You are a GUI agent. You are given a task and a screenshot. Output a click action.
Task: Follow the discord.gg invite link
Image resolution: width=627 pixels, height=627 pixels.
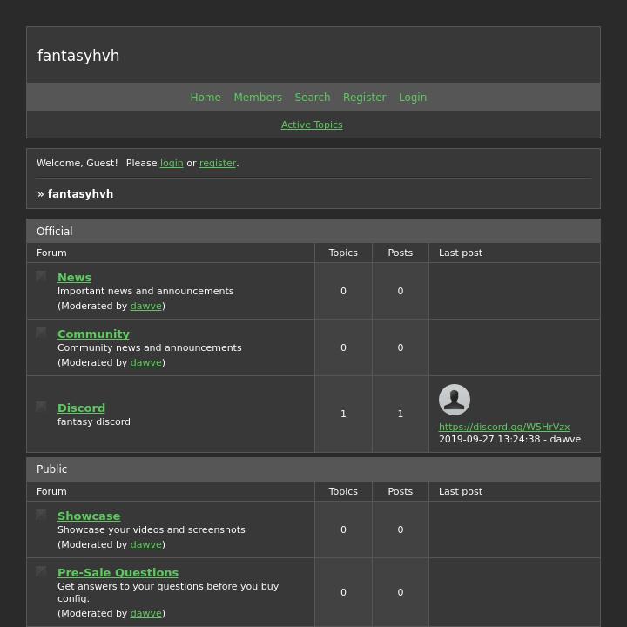click(504, 427)
